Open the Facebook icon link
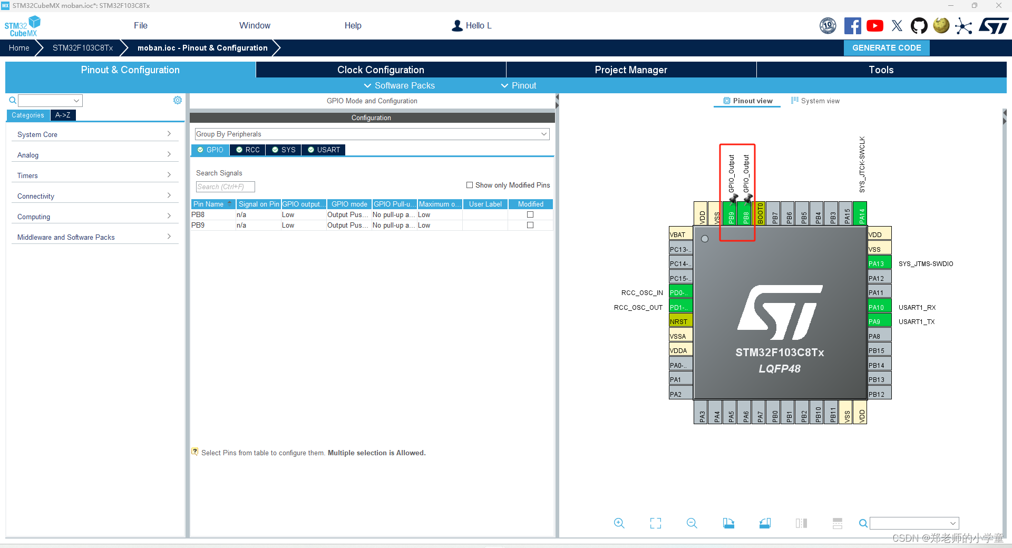 point(852,25)
